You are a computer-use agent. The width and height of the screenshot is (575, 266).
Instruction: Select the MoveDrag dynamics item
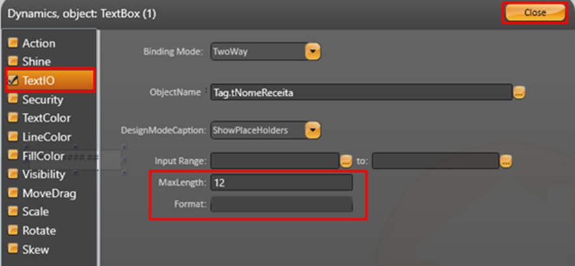pos(48,194)
